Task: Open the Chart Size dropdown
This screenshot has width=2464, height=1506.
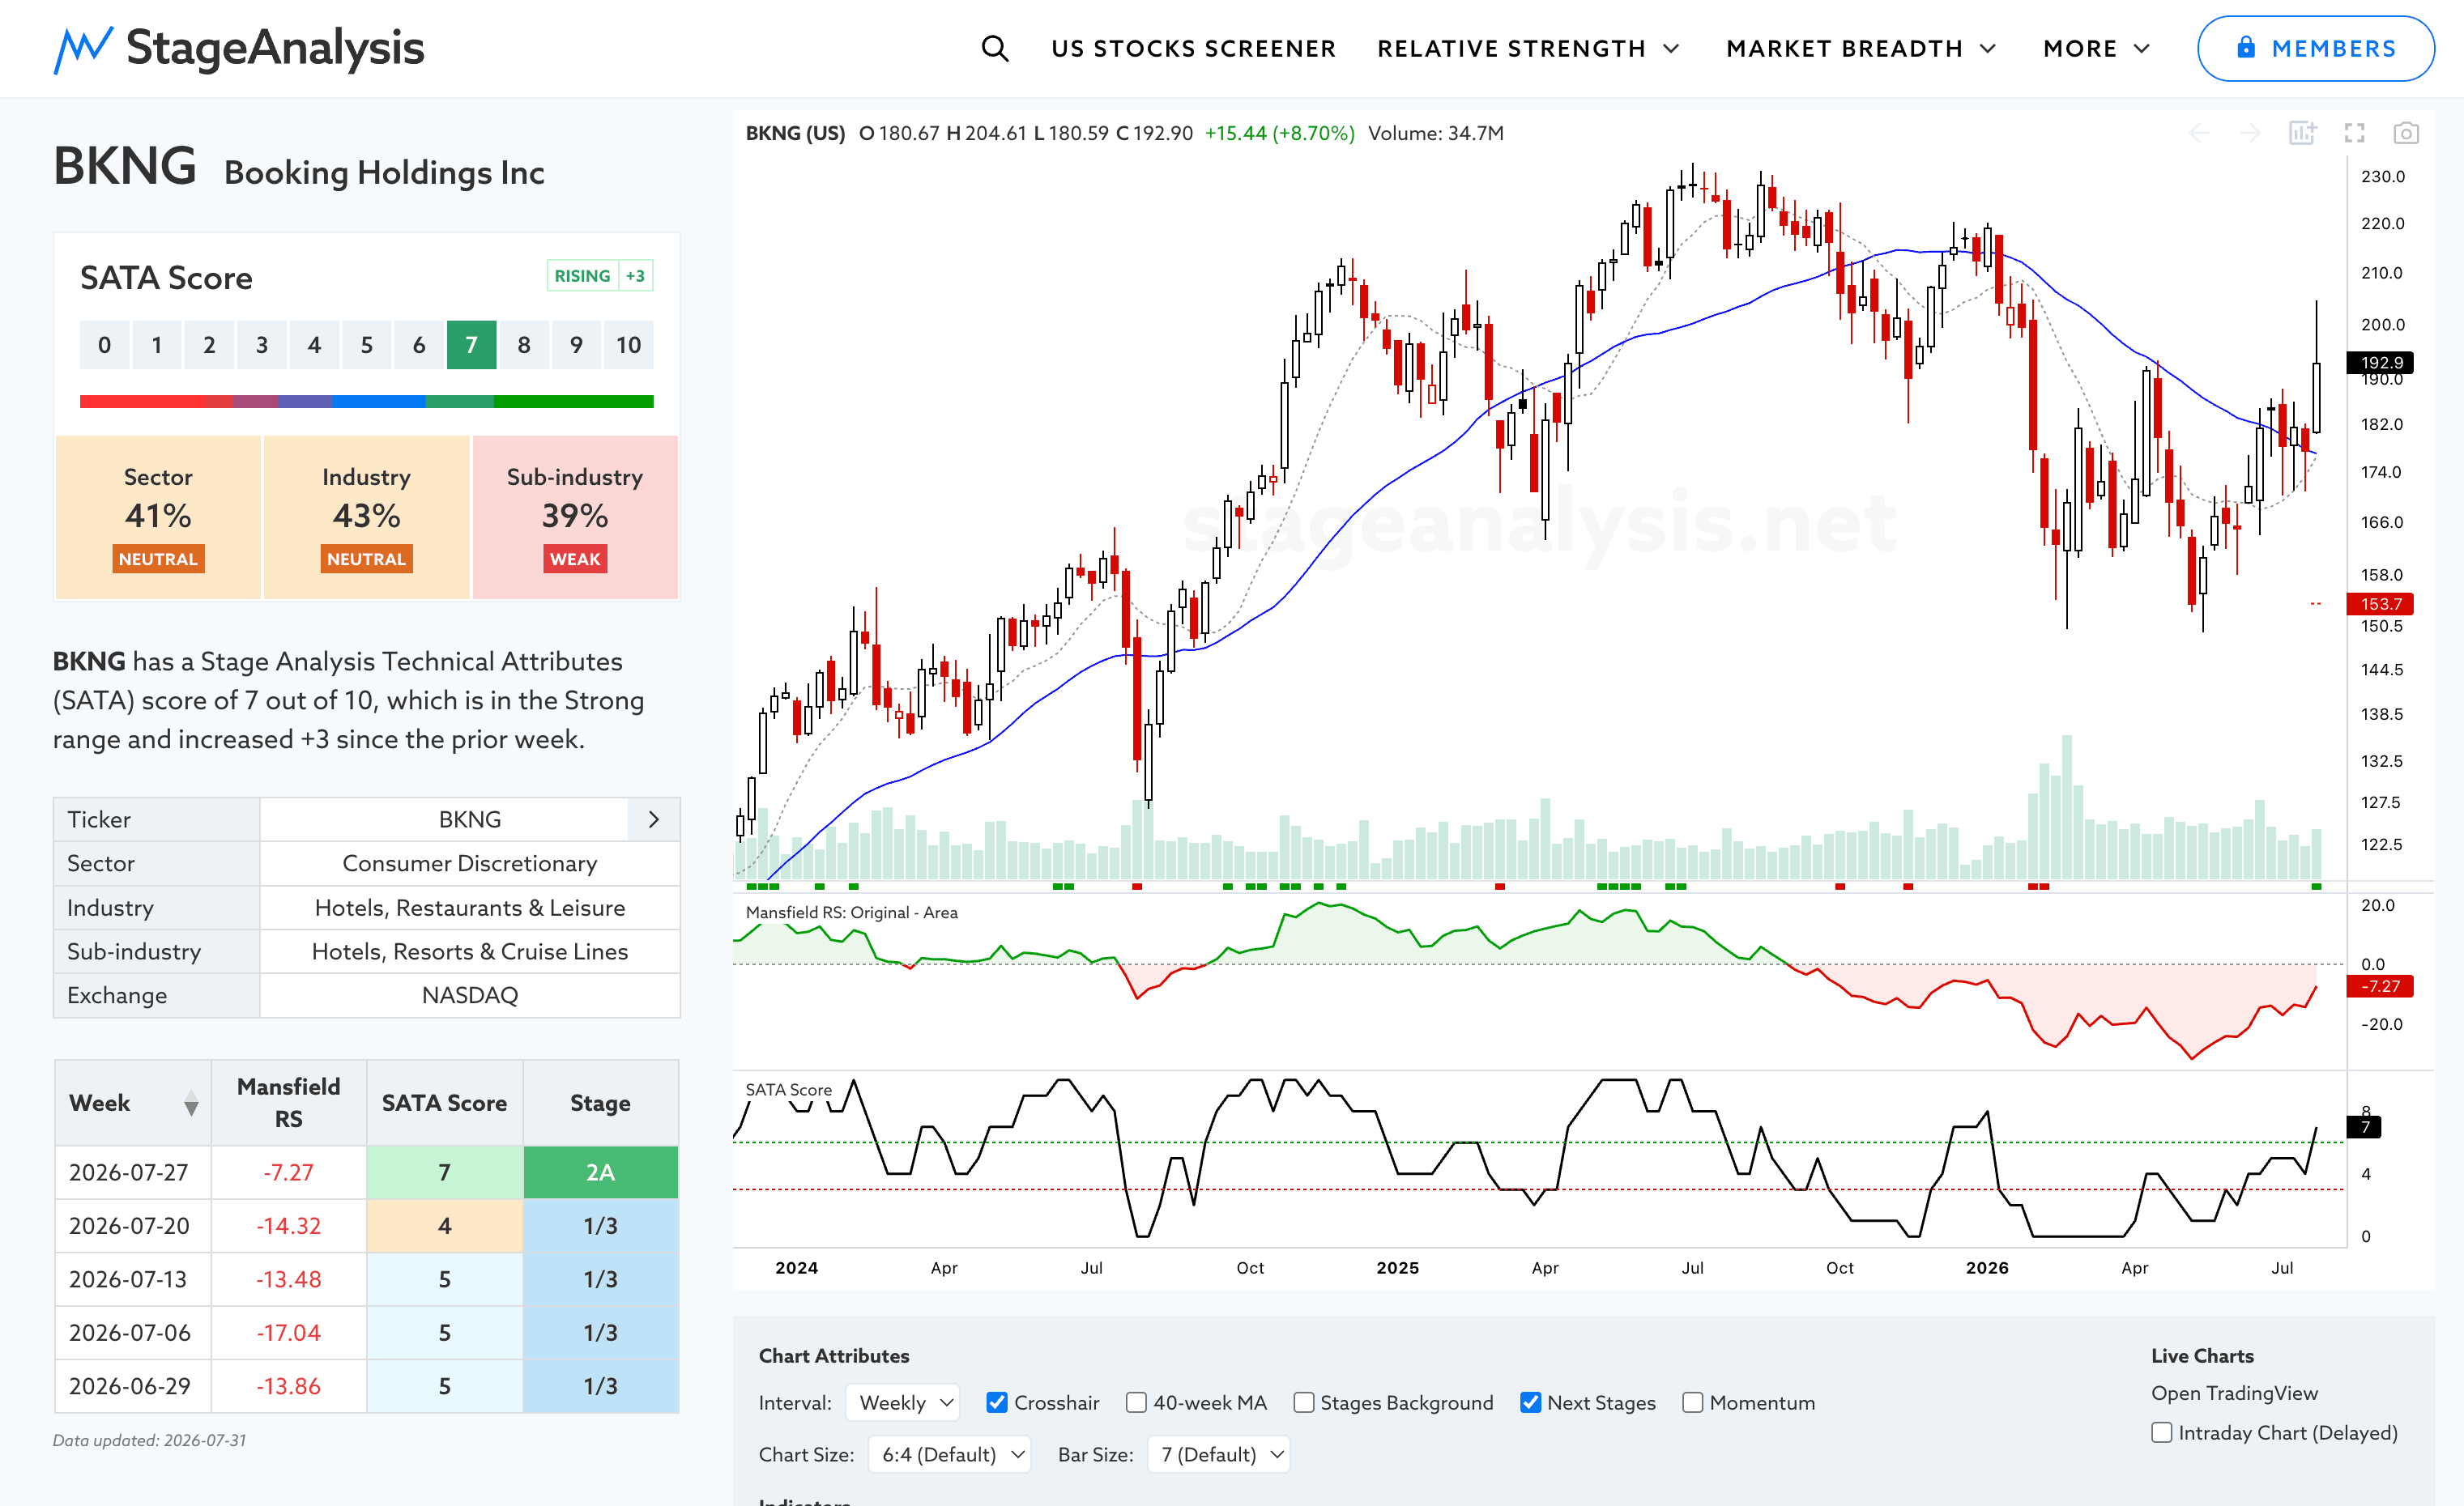Action: tap(949, 1454)
